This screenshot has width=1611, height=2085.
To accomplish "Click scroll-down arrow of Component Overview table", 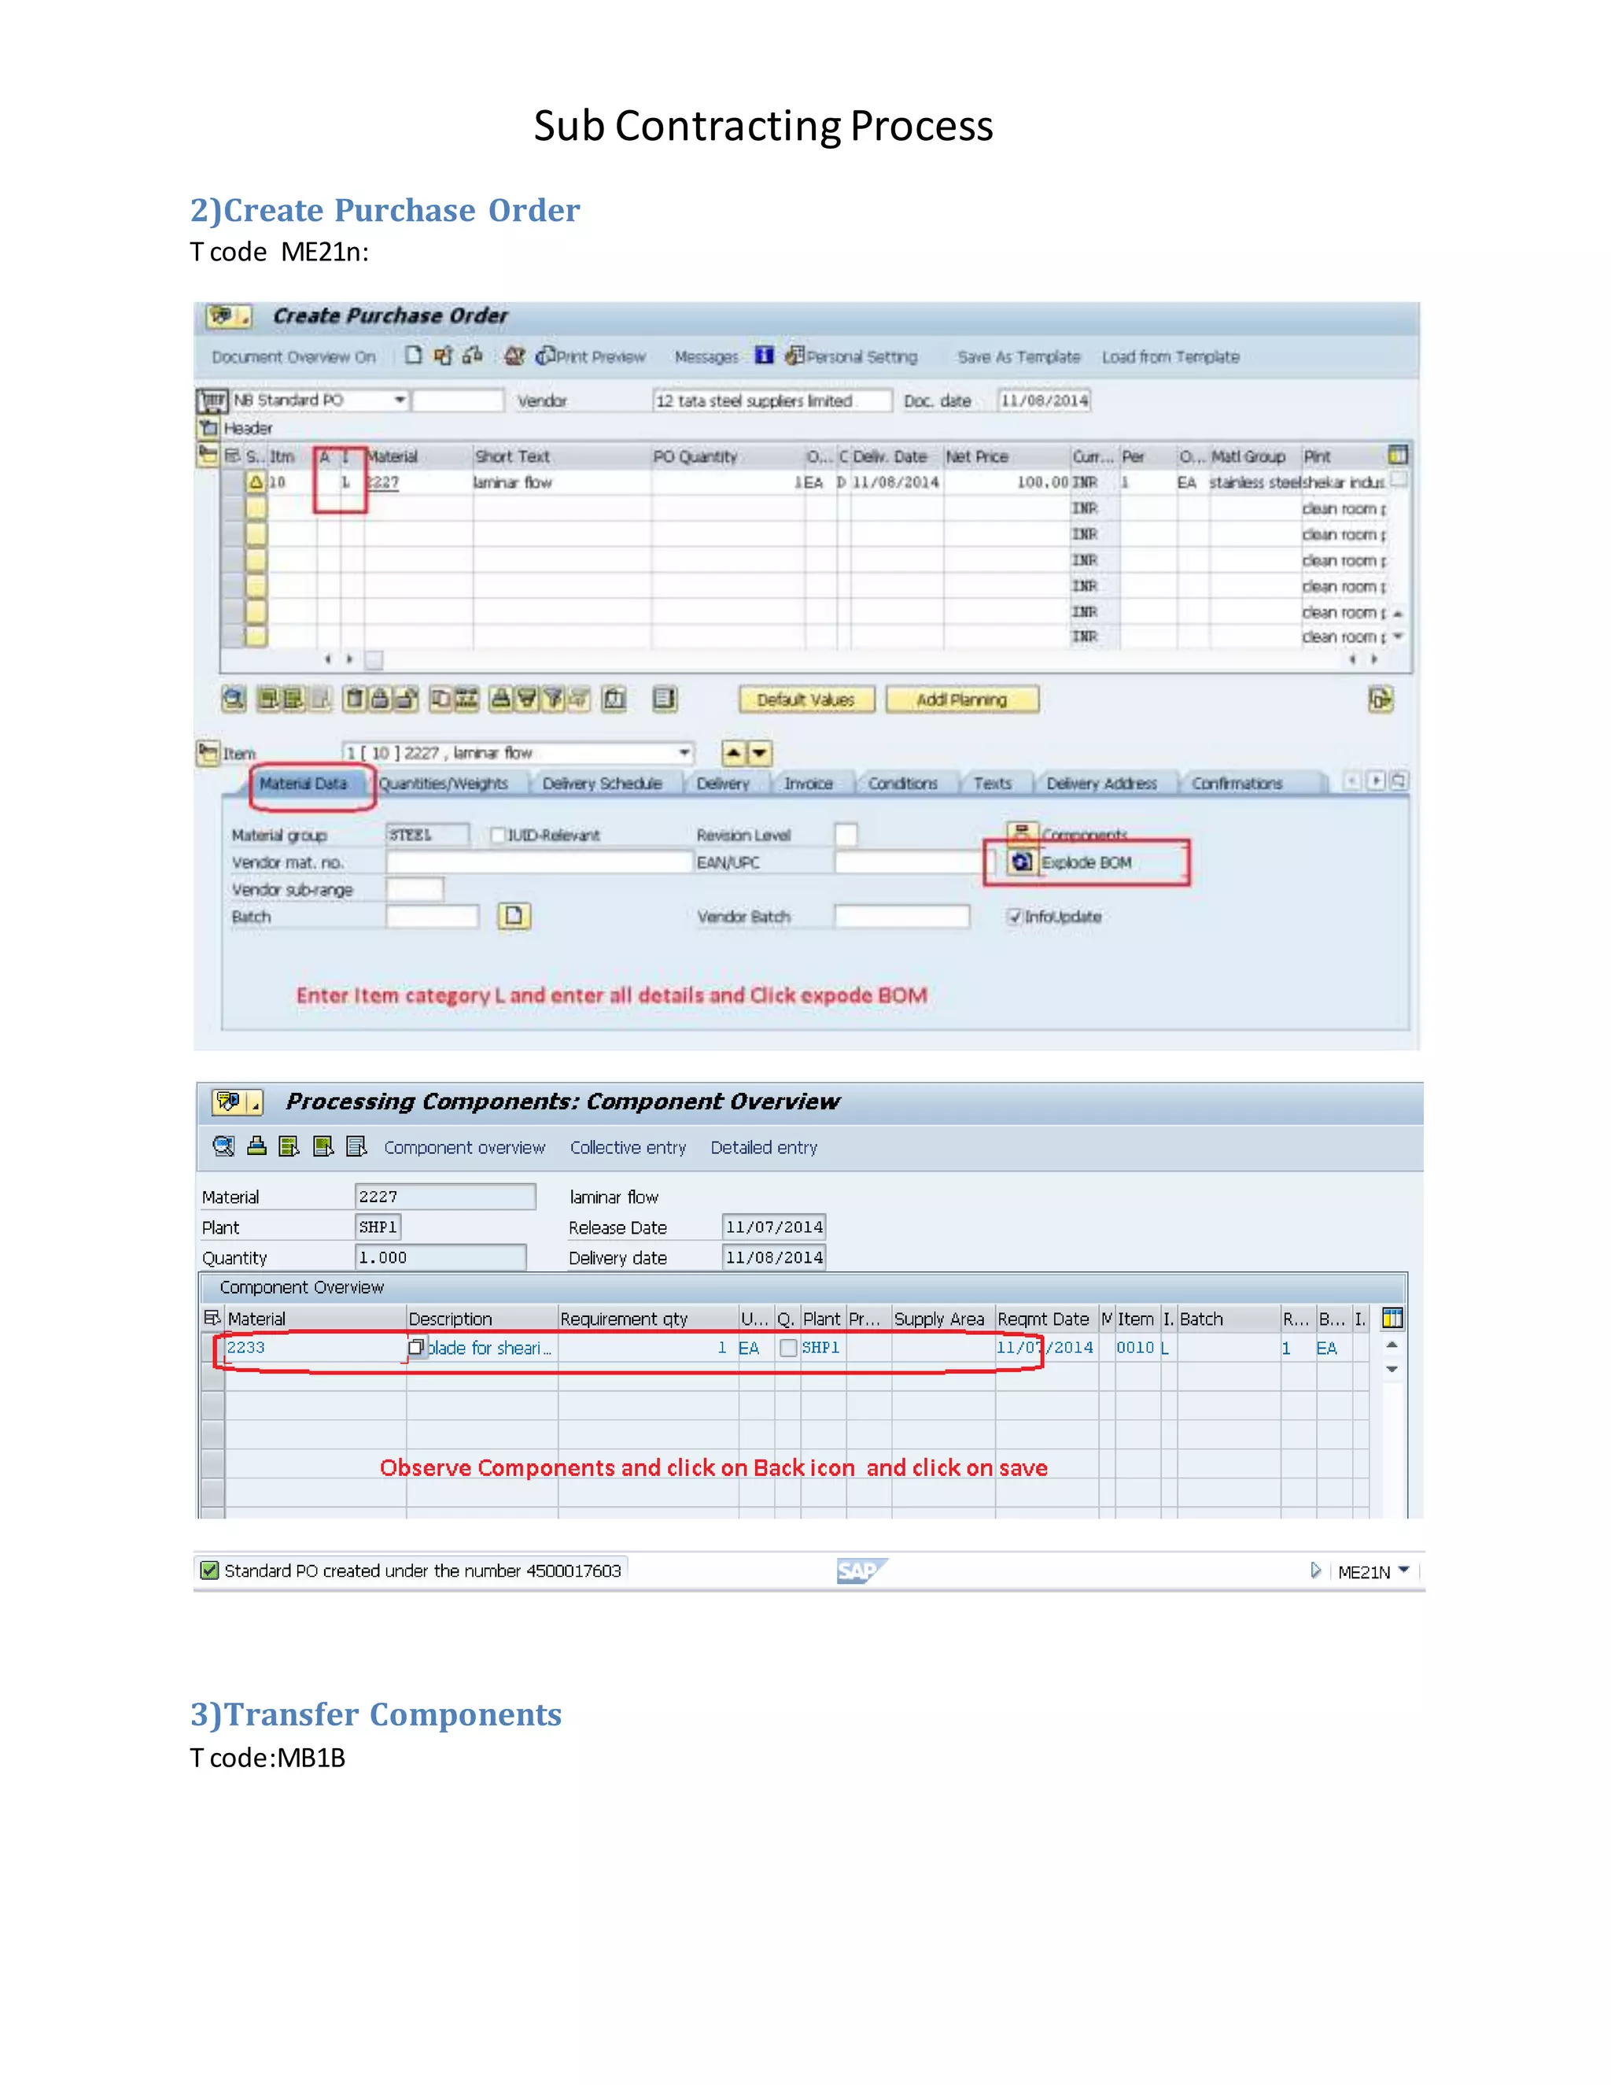I will (x=1392, y=1369).
